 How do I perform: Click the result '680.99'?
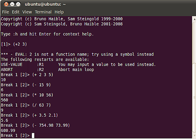pyautogui.click(x=8, y=130)
